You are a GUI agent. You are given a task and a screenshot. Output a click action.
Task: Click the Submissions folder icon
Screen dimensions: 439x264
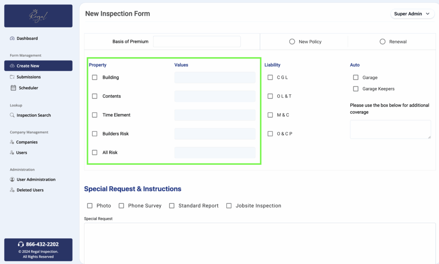[12, 77]
